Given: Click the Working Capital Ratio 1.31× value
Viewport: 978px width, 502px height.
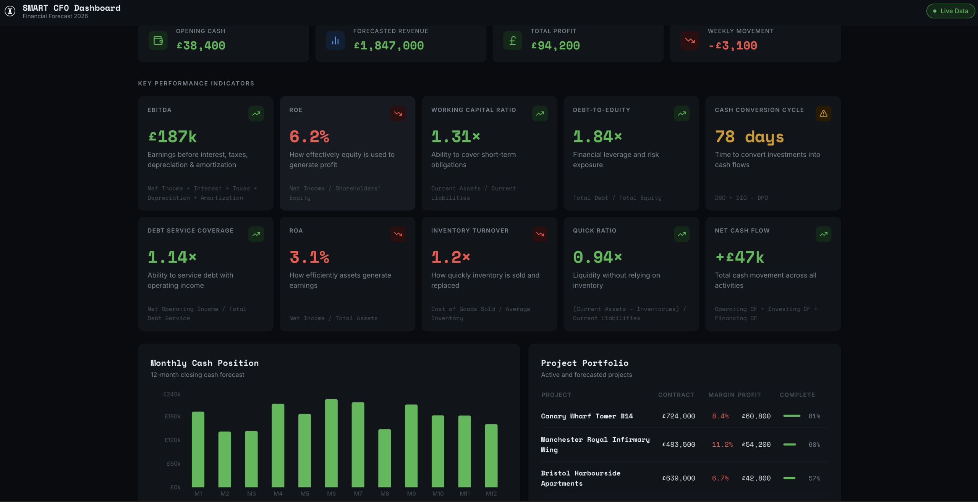Looking at the screenshot, I should click(x=455, y=137).
